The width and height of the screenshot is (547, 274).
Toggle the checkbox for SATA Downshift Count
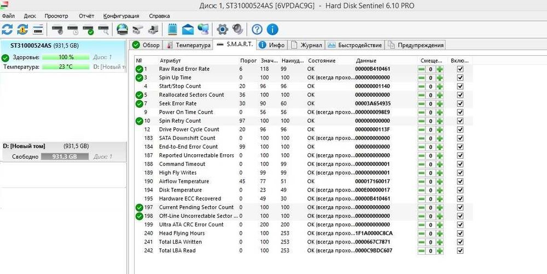coord(460,138)
